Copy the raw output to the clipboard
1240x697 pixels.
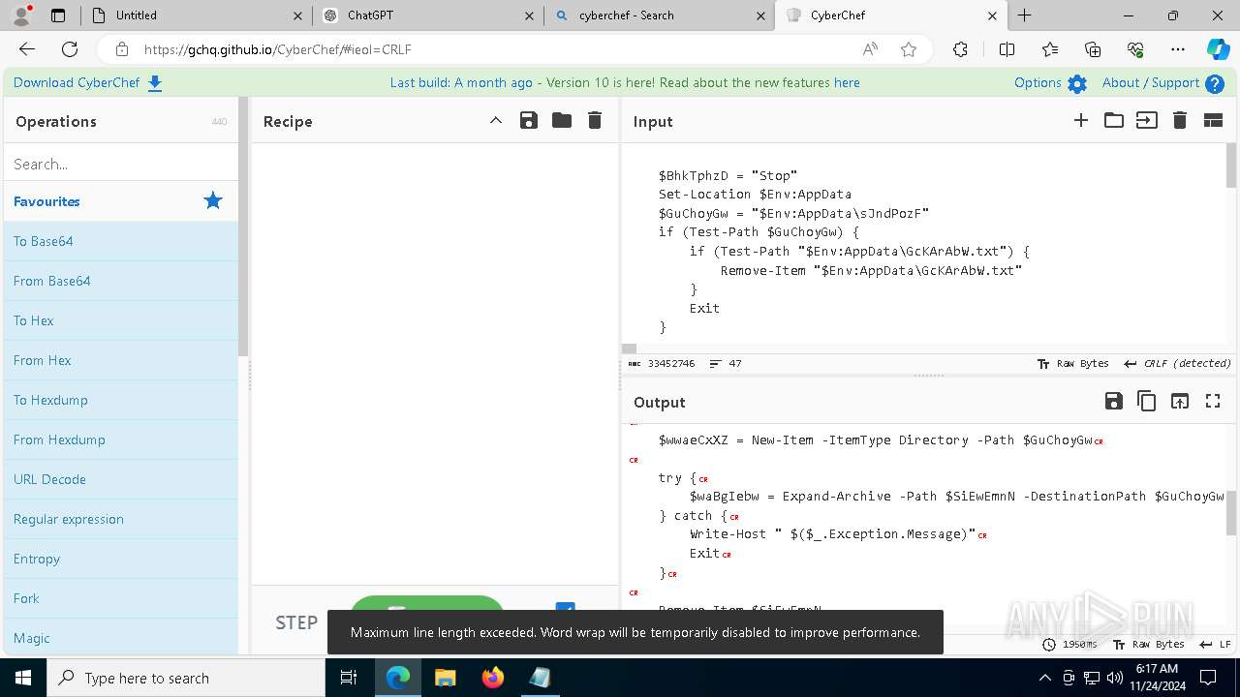(1147, 402)
